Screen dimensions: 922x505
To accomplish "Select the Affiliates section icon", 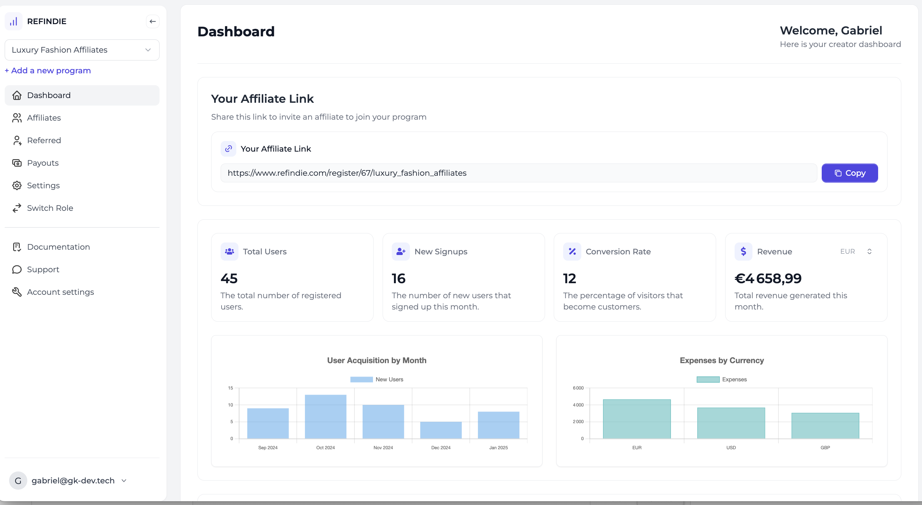I will (x=17, y=118).
